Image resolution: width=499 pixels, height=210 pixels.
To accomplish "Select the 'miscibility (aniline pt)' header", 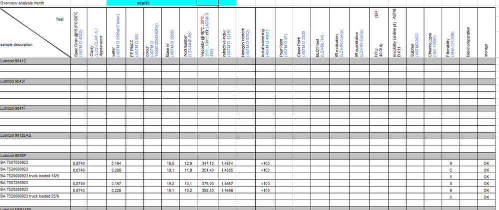I will (397, 33).
